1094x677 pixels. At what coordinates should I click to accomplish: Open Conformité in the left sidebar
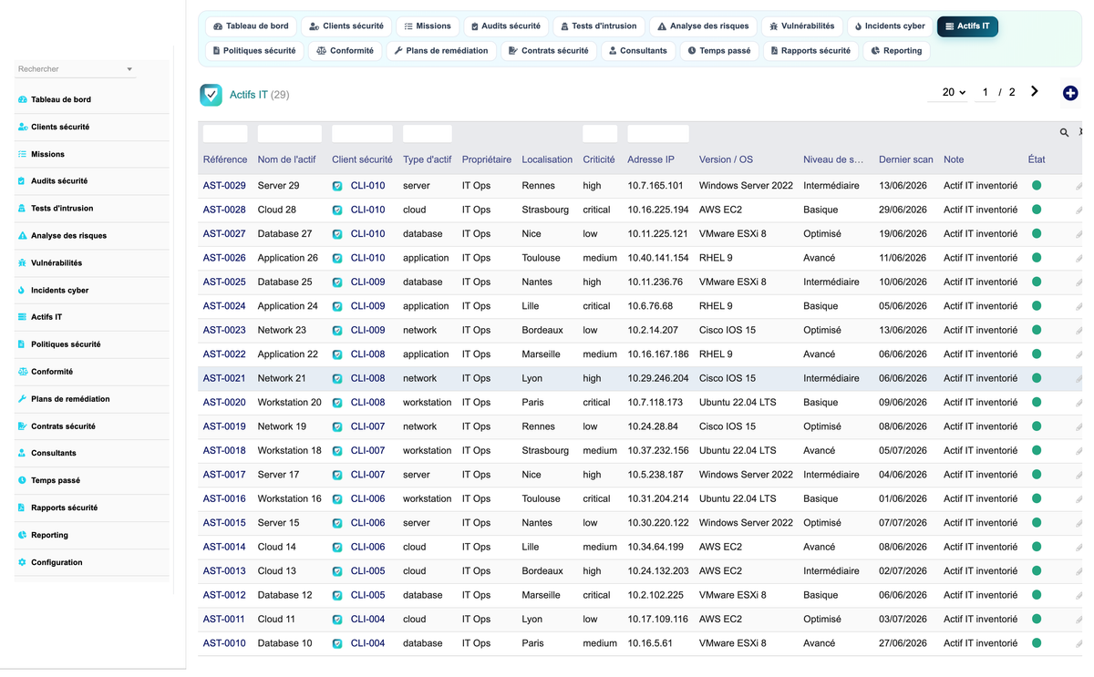pyautogui.click(x=52, y=372)
